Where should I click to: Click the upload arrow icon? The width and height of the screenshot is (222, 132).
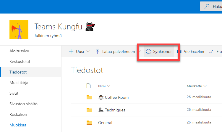(97, 51)
